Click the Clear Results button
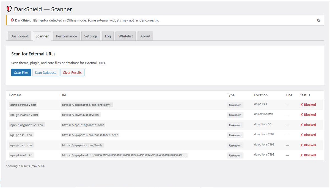This screenshot has width=330, height=188. (x=72, y=72)
